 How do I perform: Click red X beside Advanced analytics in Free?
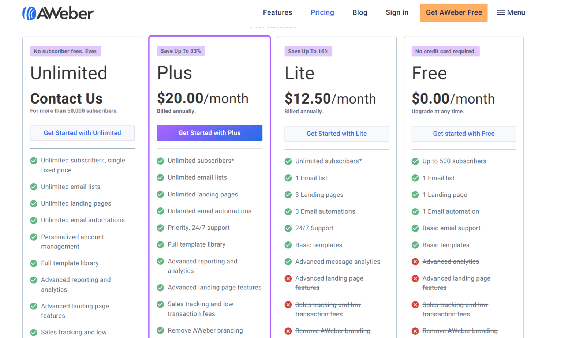[x=415, y=262]
